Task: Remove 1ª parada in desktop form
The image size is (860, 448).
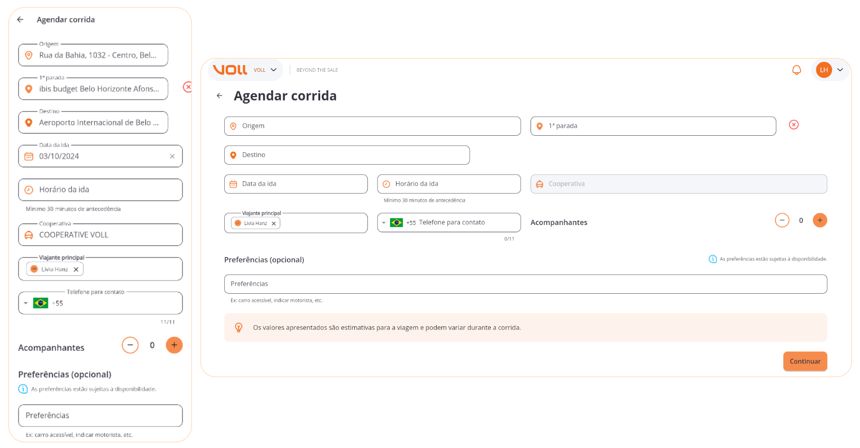Action: (794, 125)
